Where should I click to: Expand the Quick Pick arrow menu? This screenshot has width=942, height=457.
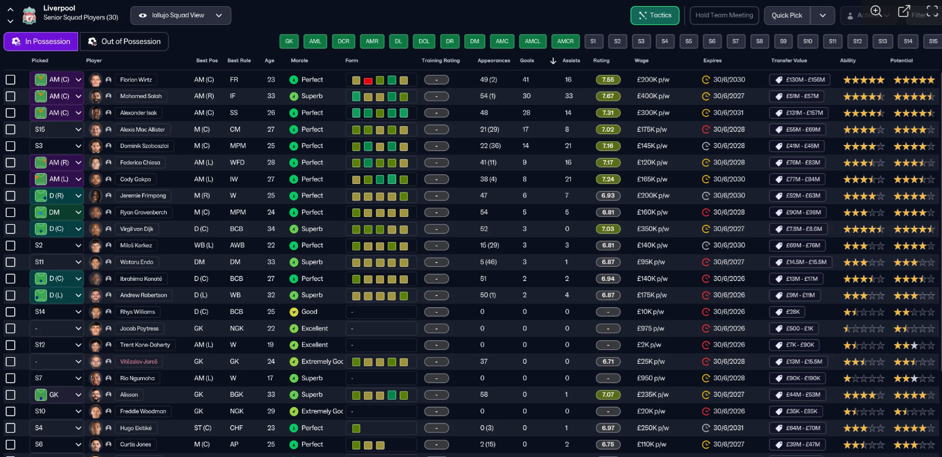coord(822,15)
